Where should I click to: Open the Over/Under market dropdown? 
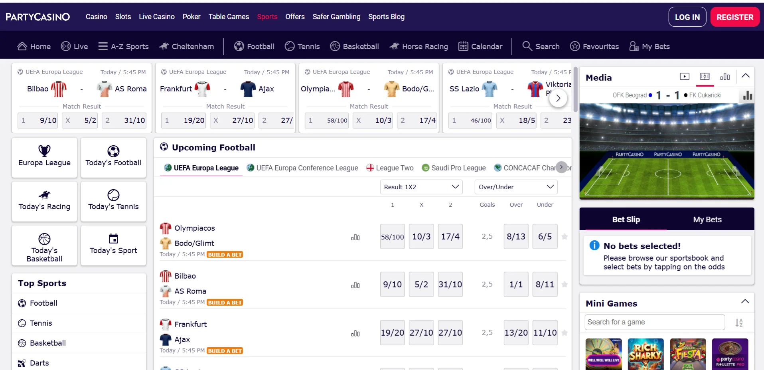point(516,187)
